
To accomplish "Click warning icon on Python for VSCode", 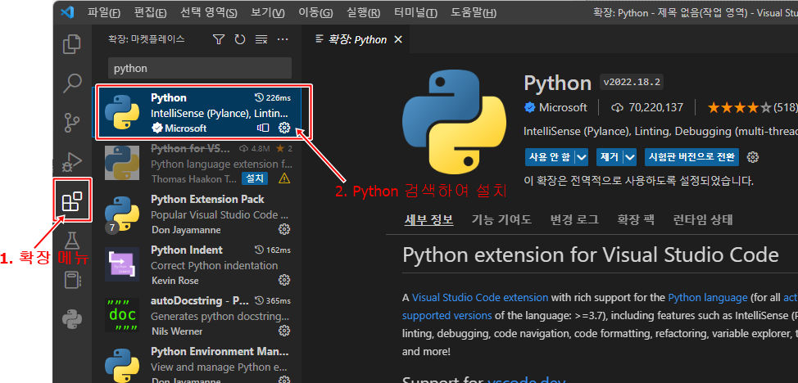I will click(x=284, y=178).
